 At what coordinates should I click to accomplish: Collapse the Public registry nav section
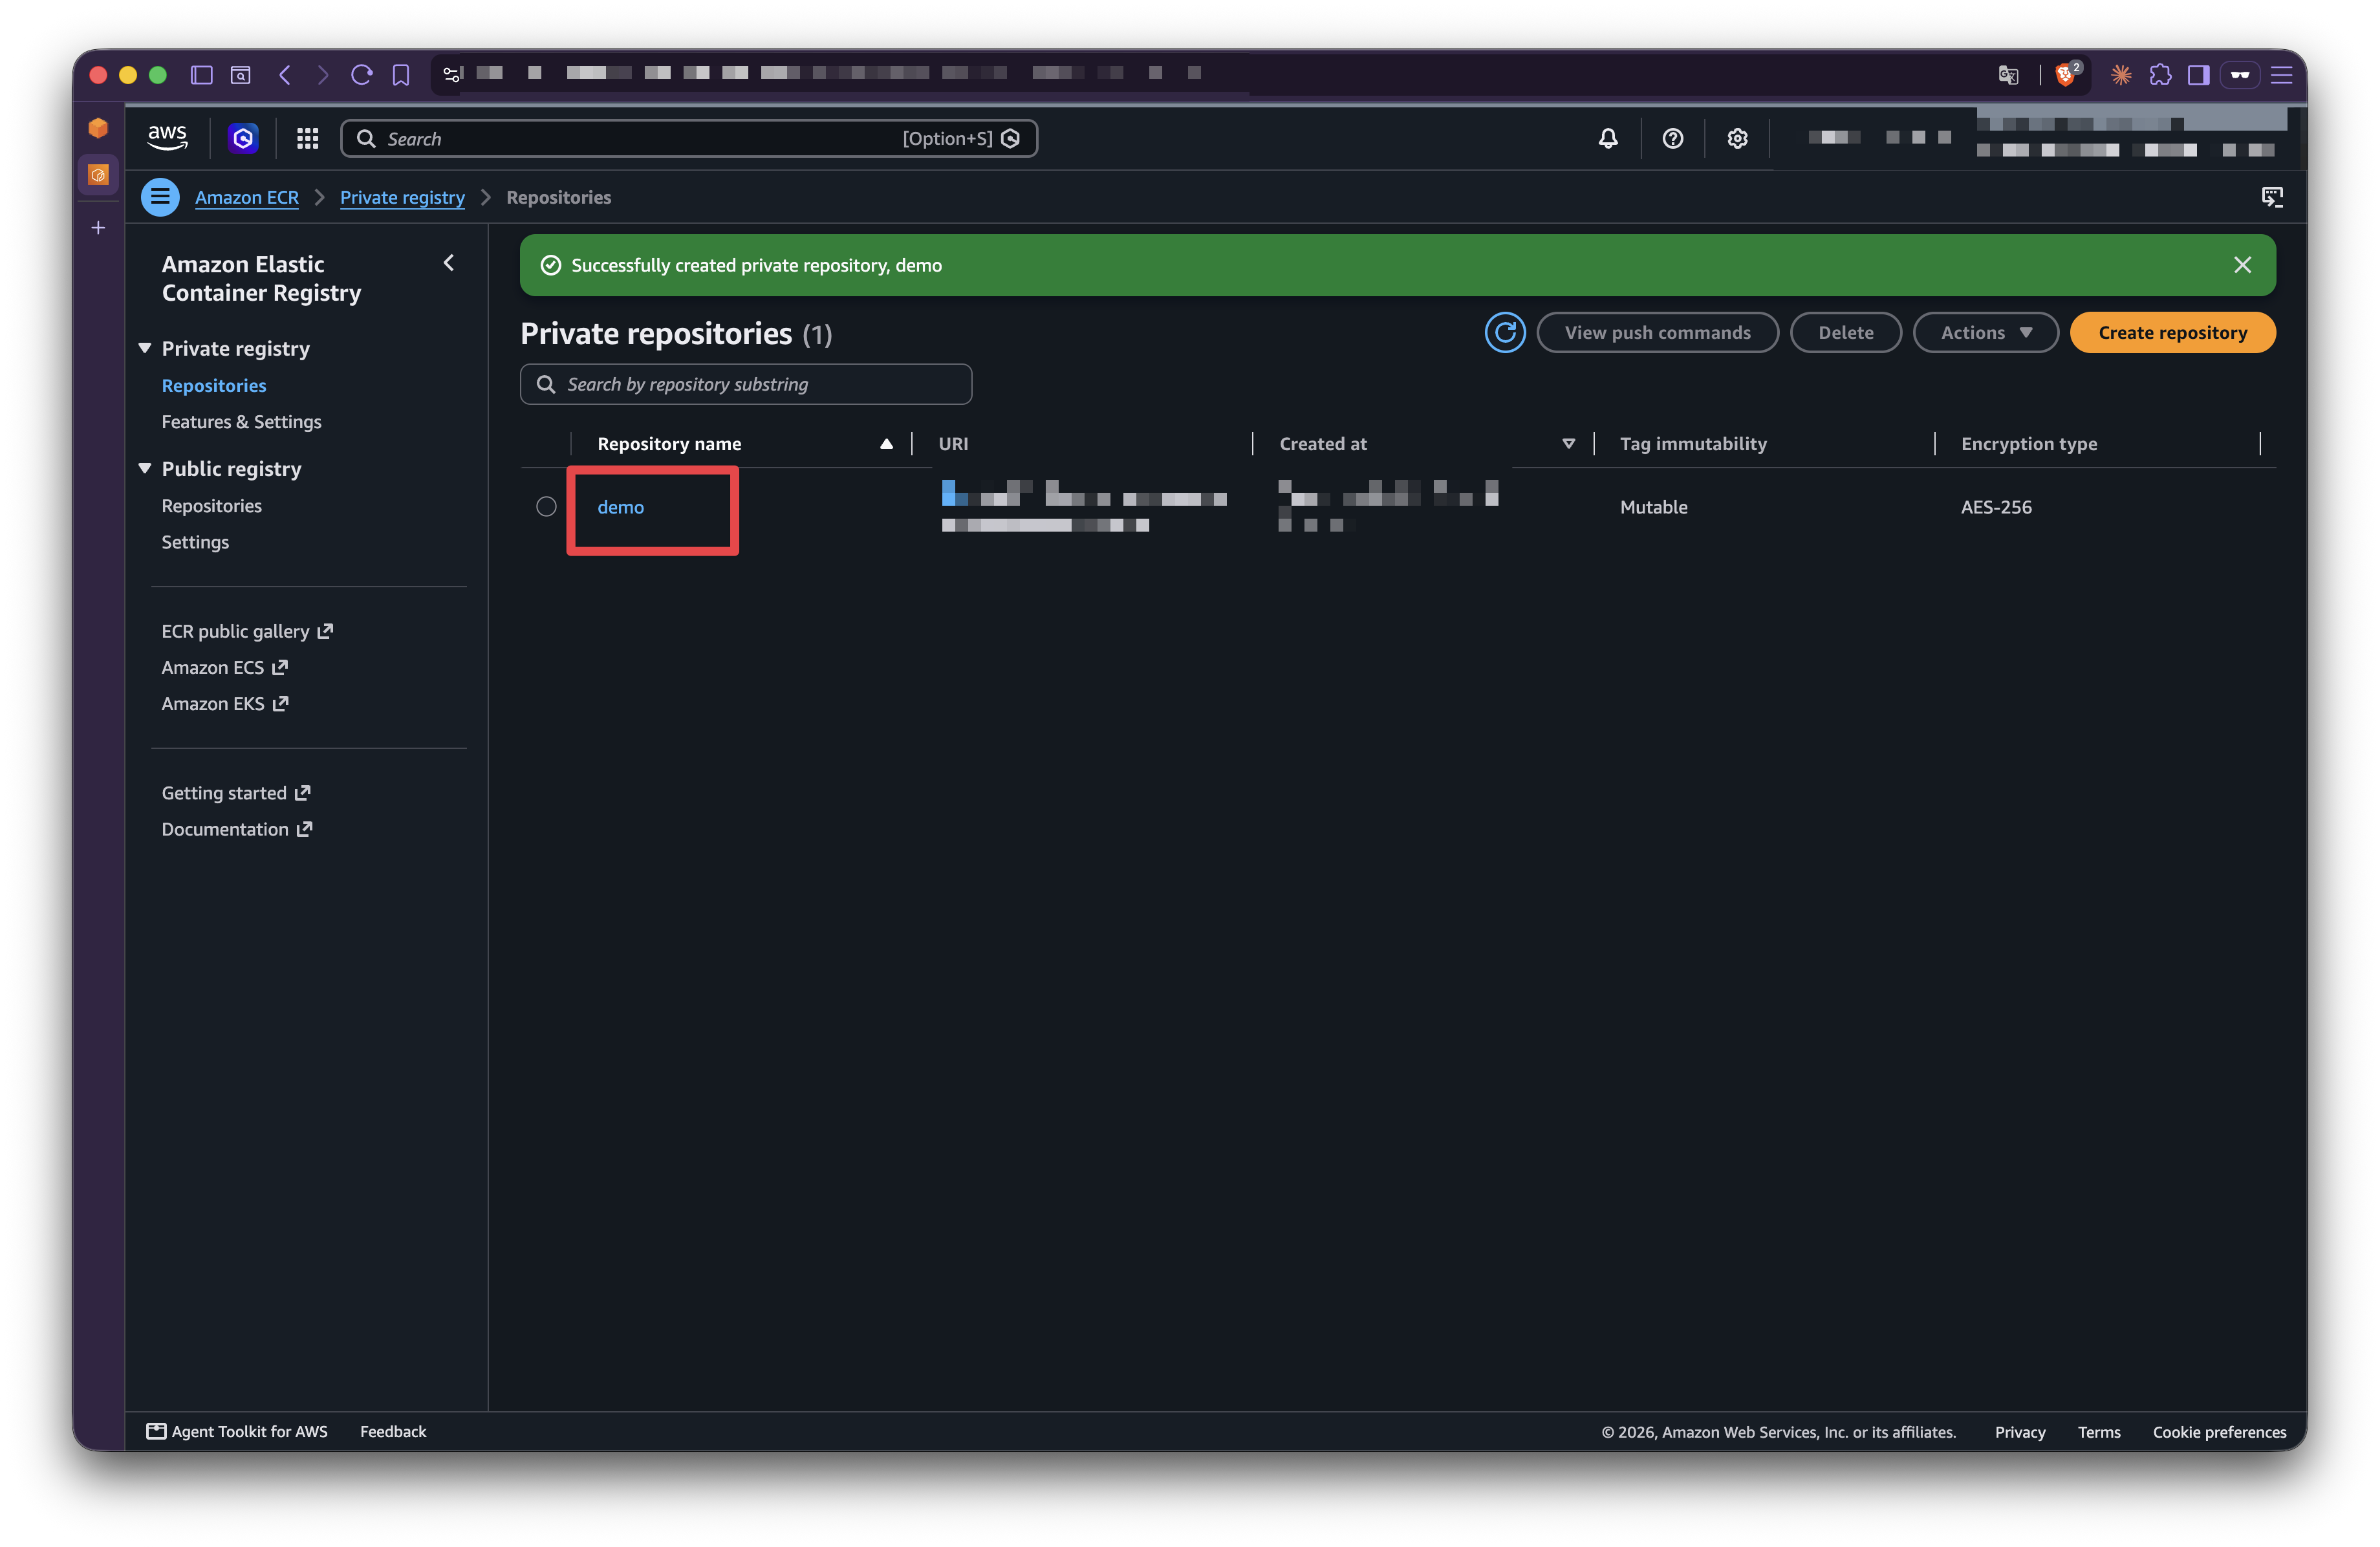point(145,468)
